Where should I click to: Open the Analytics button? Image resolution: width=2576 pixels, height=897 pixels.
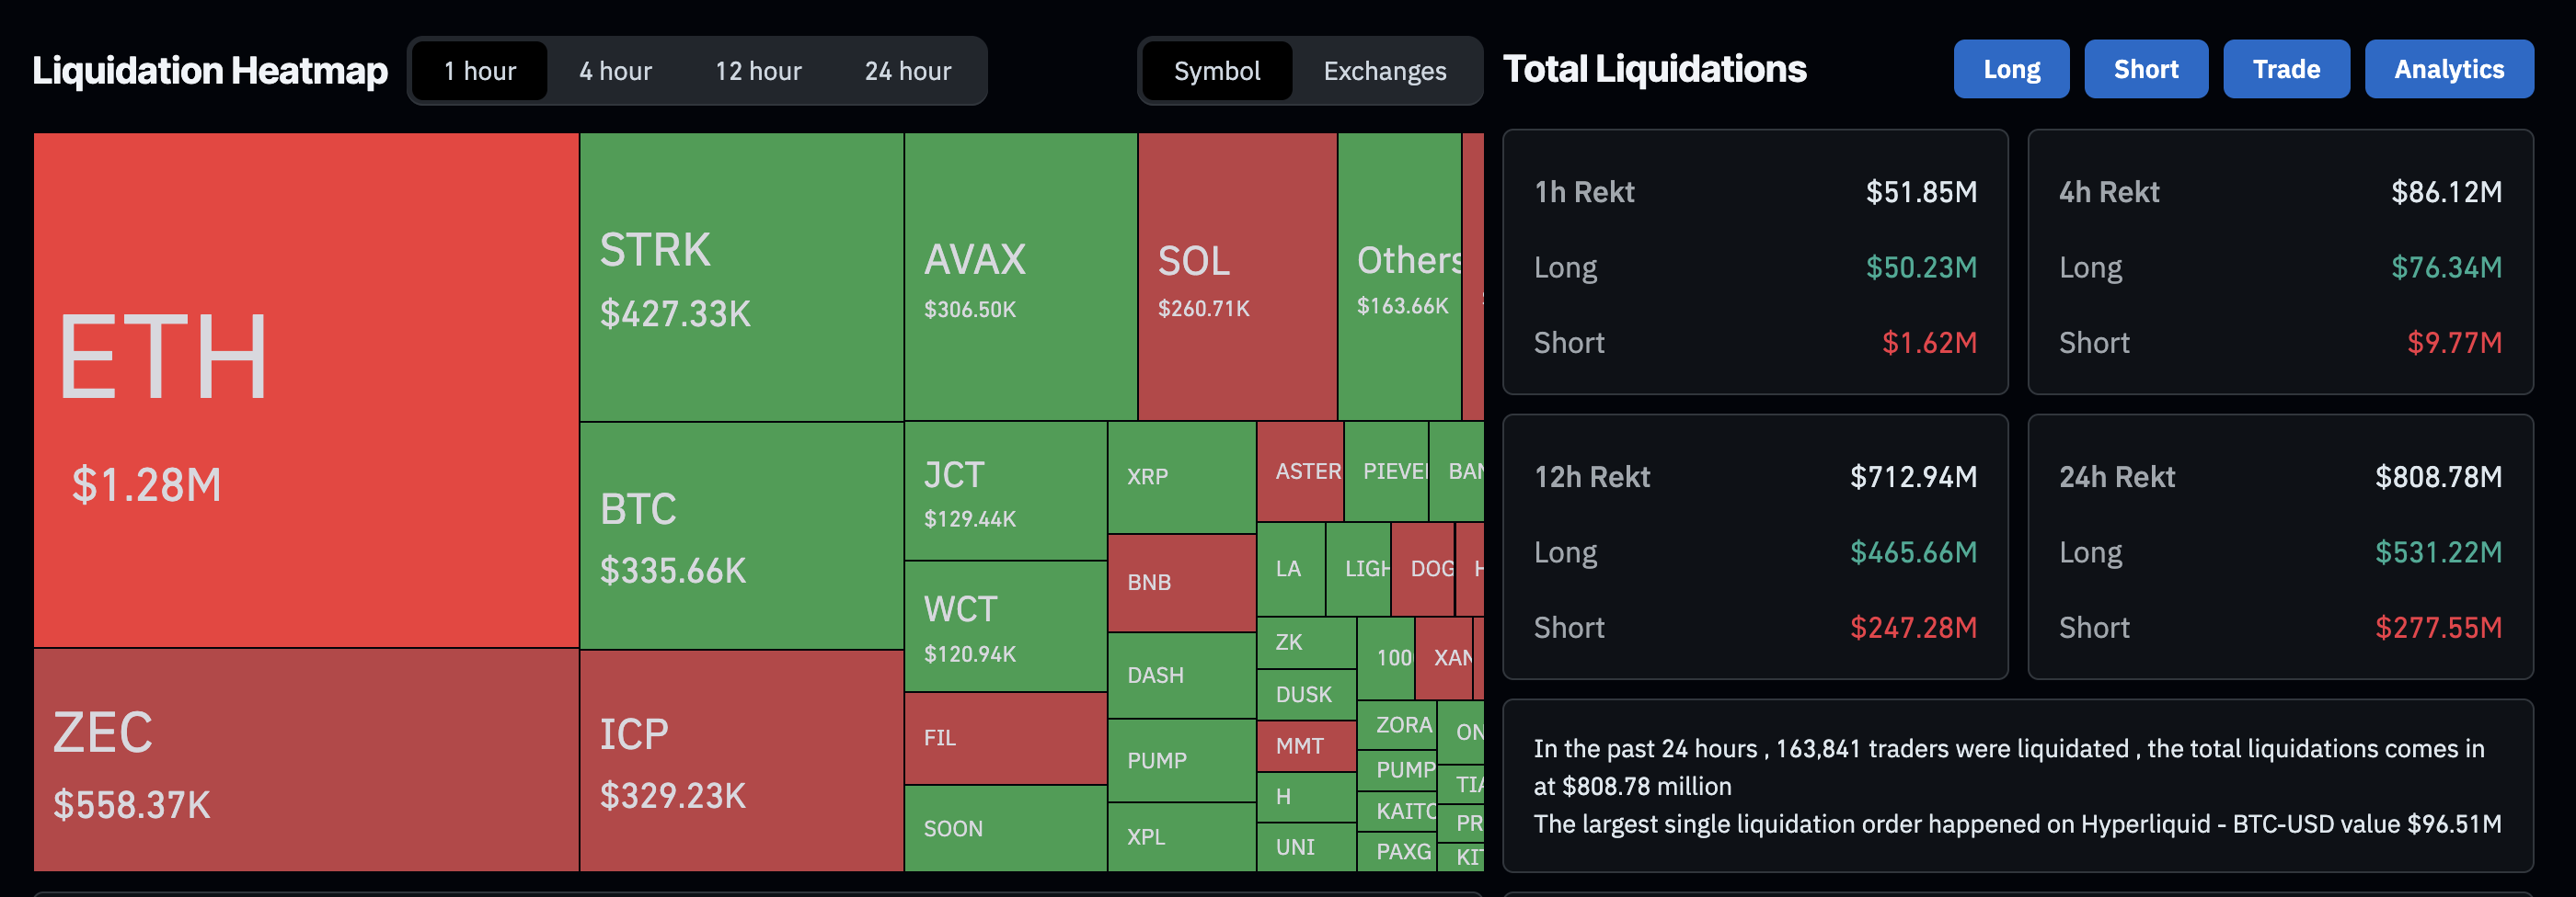[2448, 69]
